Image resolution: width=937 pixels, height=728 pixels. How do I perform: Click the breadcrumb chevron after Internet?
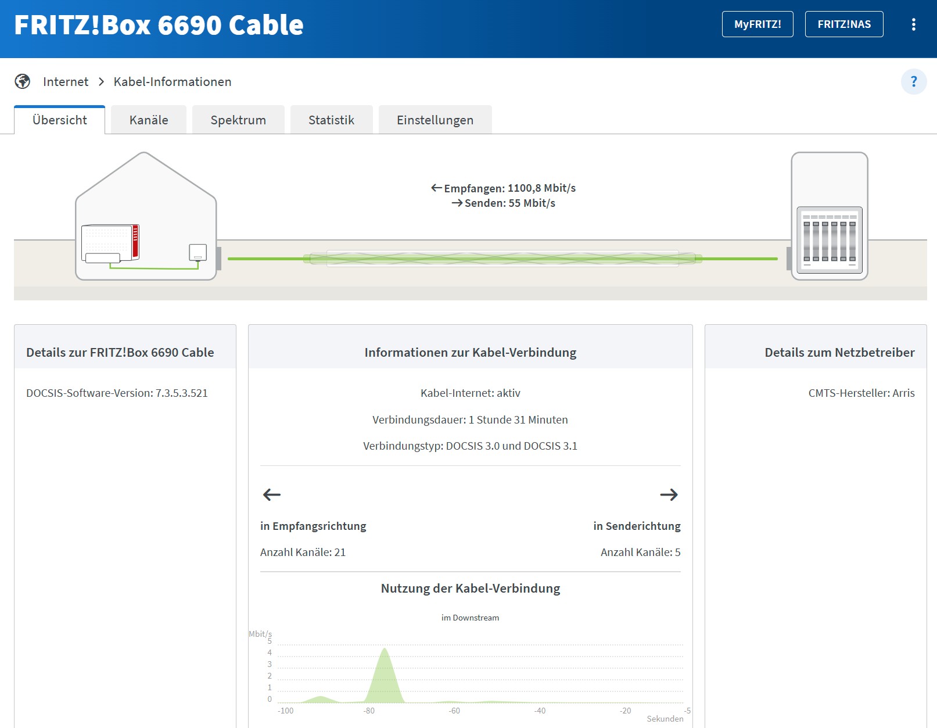[x=101, y=82]
